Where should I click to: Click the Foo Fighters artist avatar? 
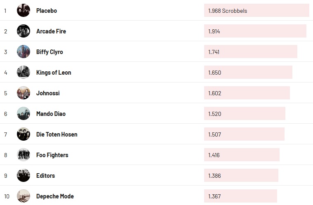[24, 155]
